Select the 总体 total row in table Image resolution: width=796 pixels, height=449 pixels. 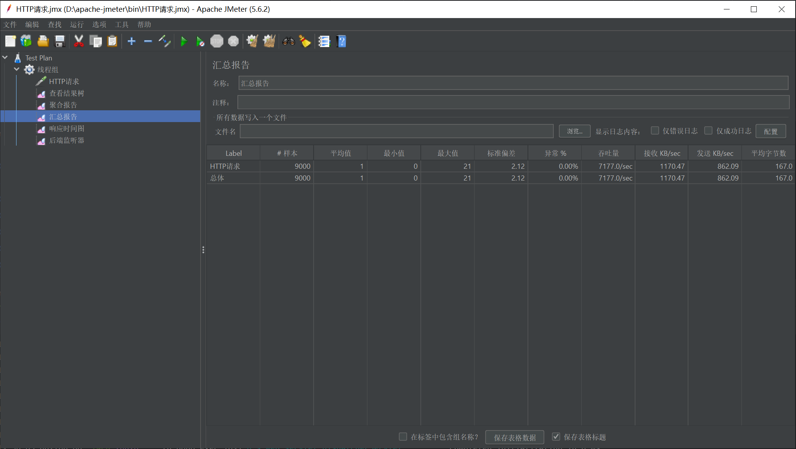pos(501,178)
